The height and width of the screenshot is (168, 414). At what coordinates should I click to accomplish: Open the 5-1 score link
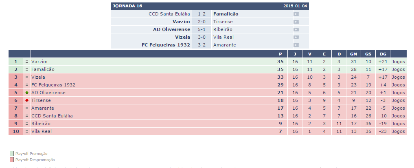201,29
